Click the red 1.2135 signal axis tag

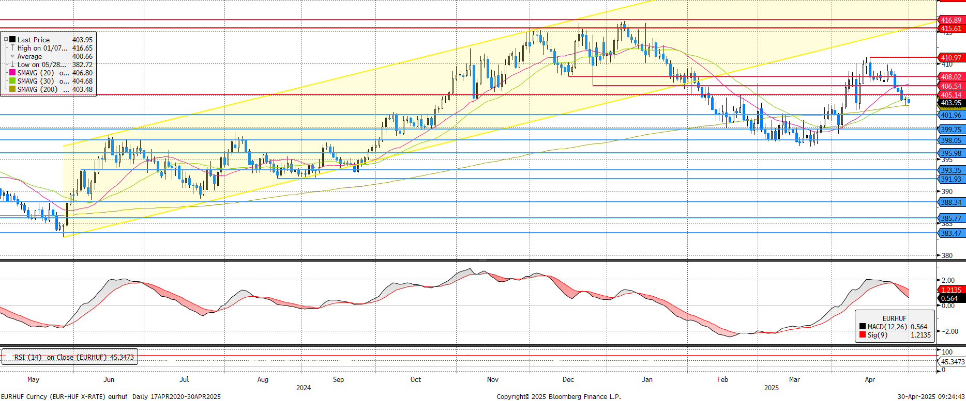click(950, 290)
